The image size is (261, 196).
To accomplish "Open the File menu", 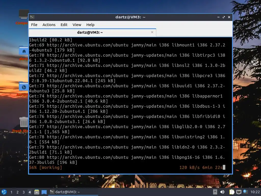I will tap(34, 25).
